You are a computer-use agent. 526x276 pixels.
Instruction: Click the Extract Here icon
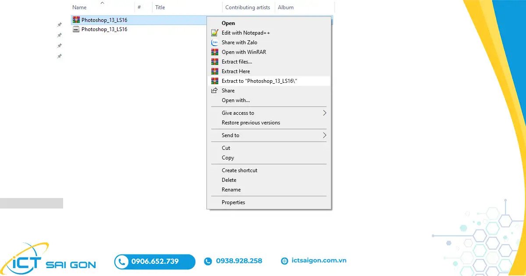click(215, 71)
